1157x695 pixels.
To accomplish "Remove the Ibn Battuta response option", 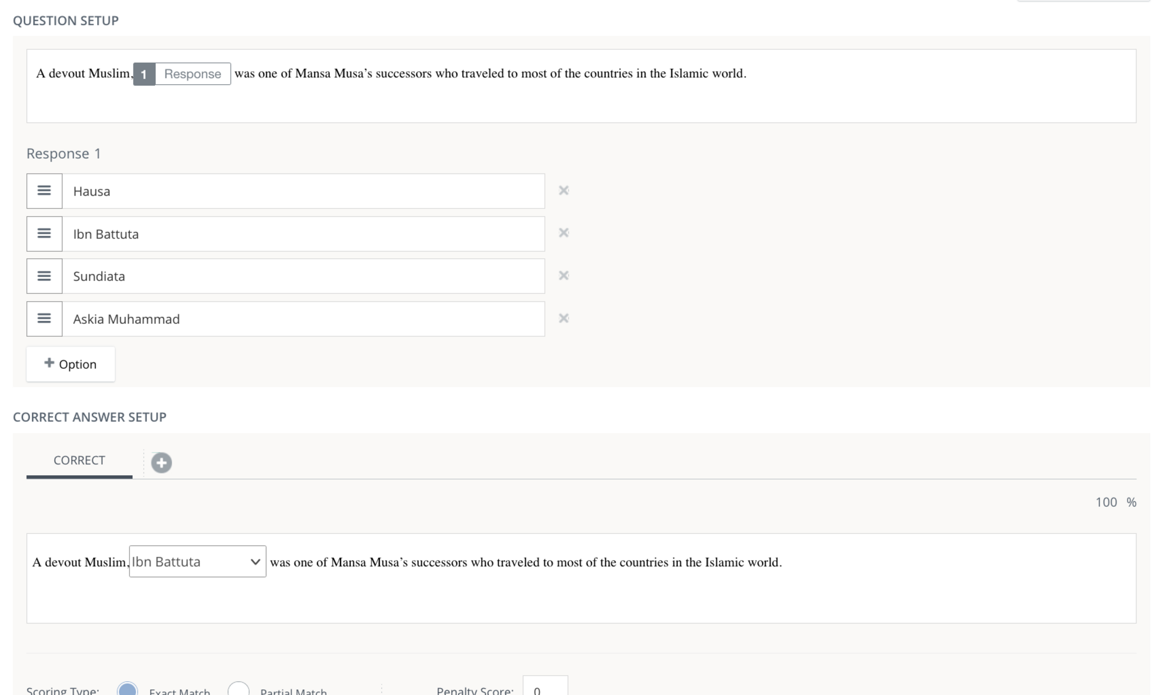I will [x=563, y=233].
